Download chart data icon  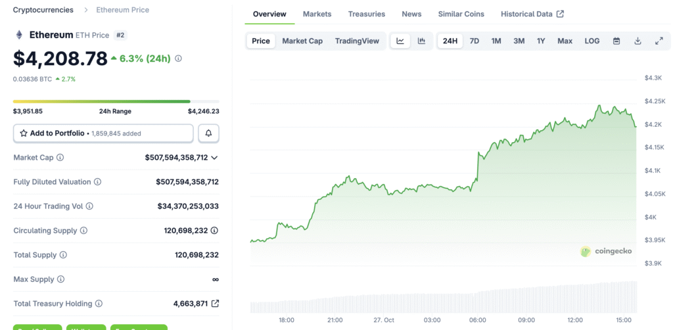[638, 41]
